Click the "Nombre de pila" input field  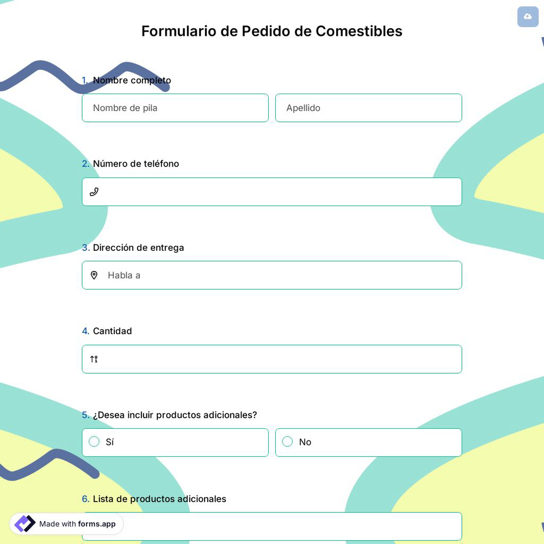[175, 108]
